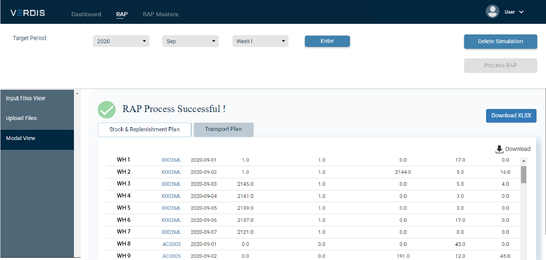
Task: Click the value 2137.0 in row WH 6
Action: (245, 220)
